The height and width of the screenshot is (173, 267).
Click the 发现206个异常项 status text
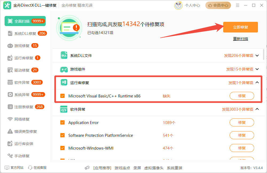click(x=238, y=56)
